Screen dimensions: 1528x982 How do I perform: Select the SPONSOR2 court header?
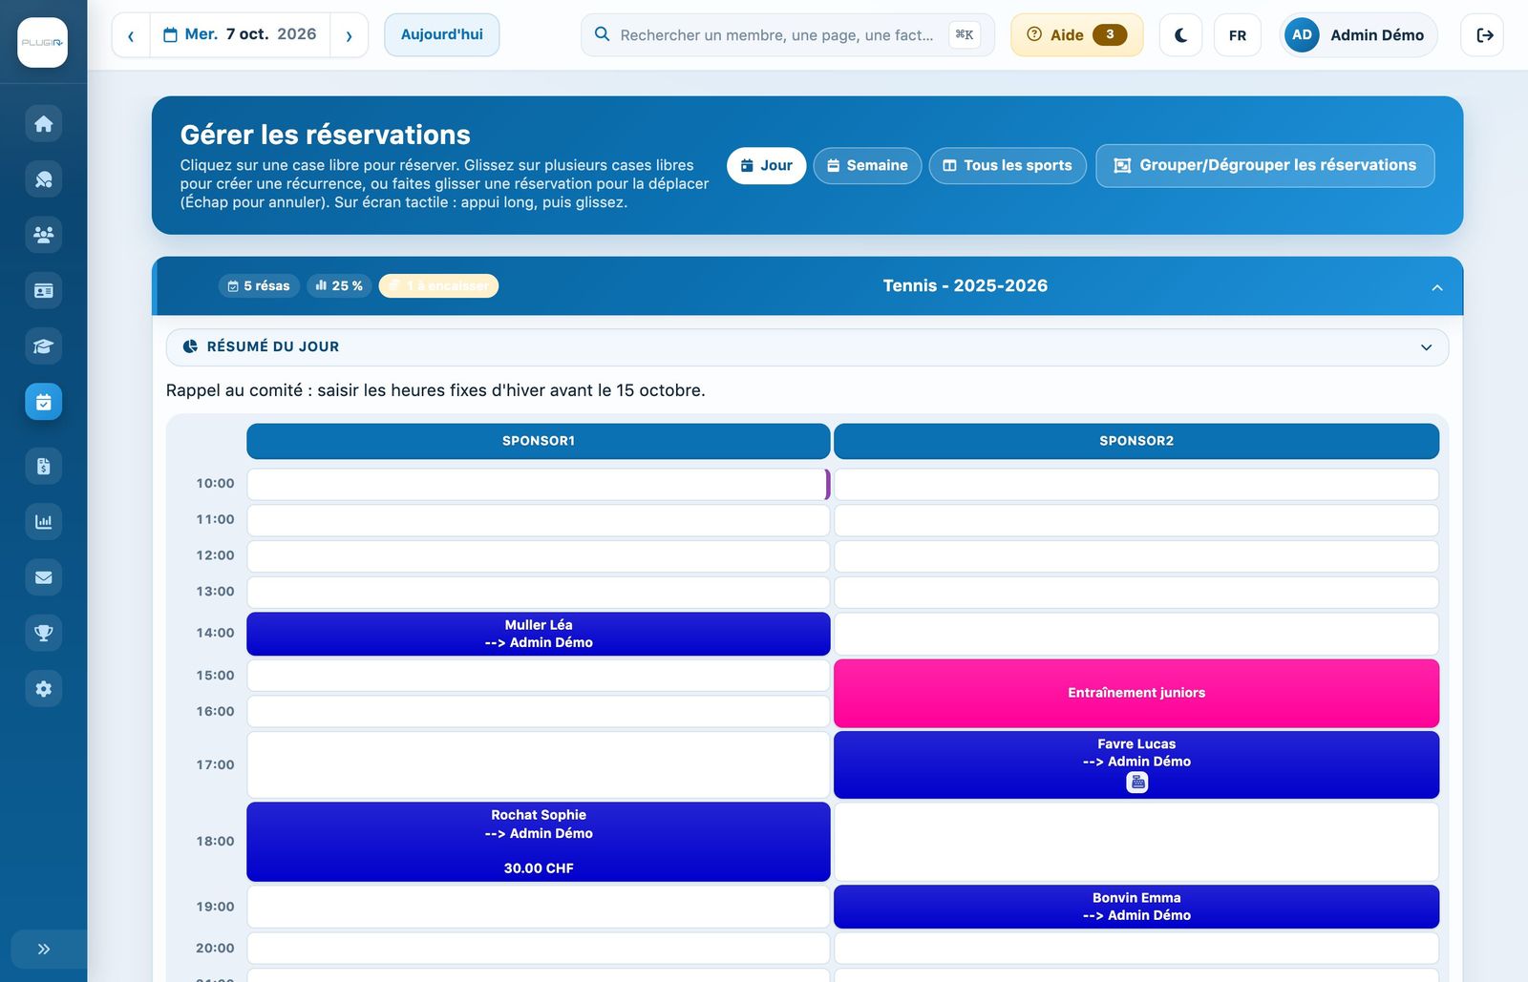[x=1136, y=441]
